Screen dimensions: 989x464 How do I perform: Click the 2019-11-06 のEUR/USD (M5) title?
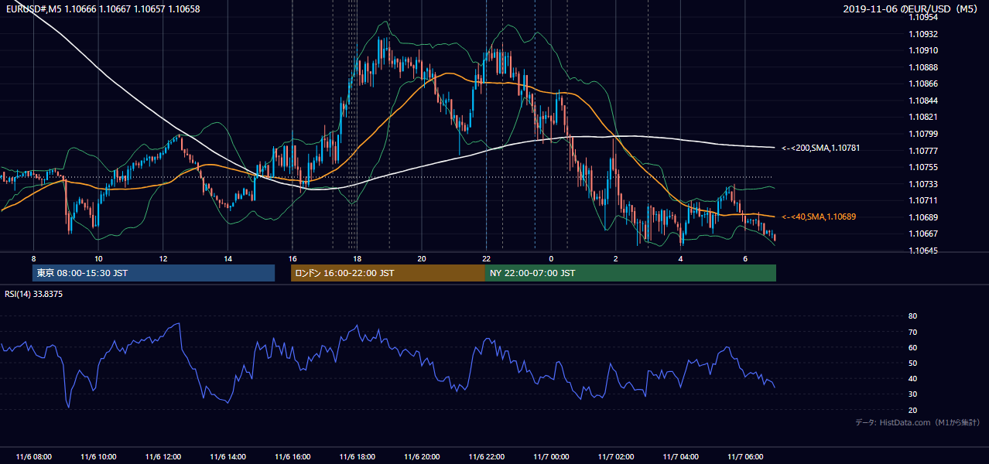click(x=911, y=9)
